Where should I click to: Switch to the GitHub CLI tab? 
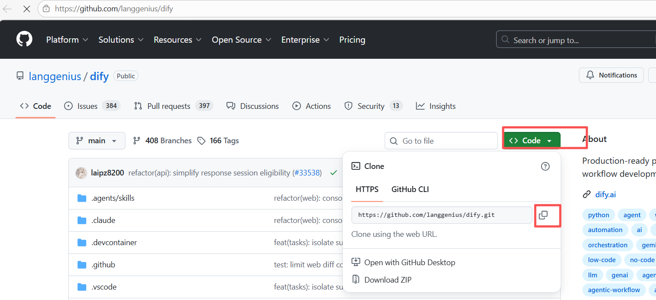pos(410,189)
